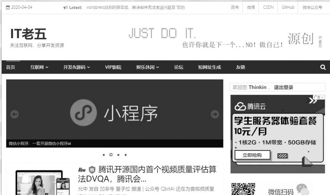The height and width of the screenshot is (195, 330).
Task: Open 论坛 in navigation bar
Action: coord(179,67)
